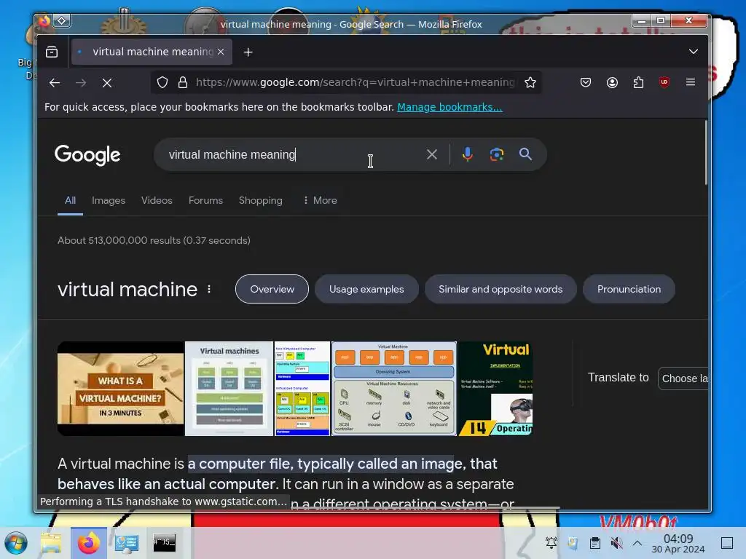The height and width of the screenshot is (559, 746).
Task: Select the Usage examples chip
Action: coord(366,289)
